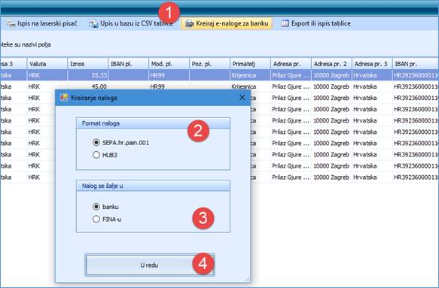Click the IBAN pl. column header
Image resolution: width=439 pixels, height=288 pixels.
point(128,64)
